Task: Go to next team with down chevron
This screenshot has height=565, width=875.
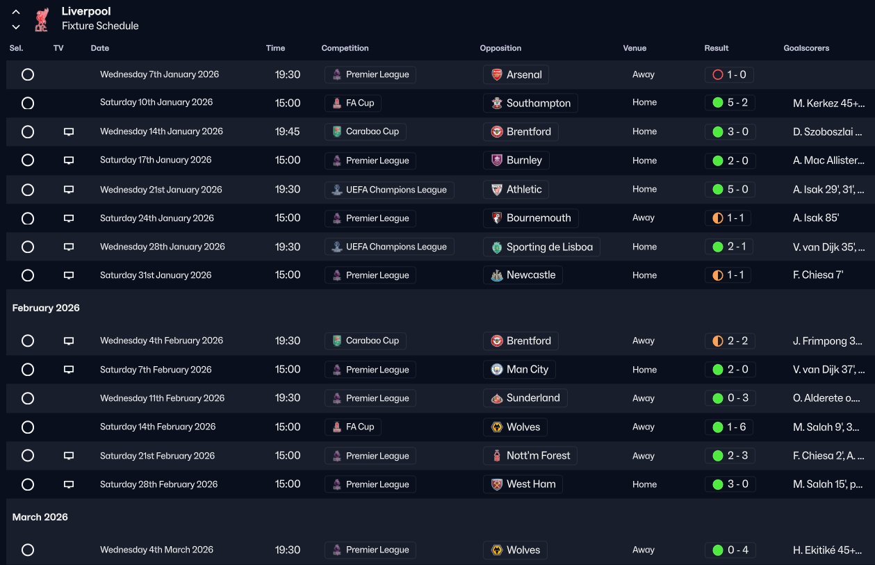Action: 16,26
